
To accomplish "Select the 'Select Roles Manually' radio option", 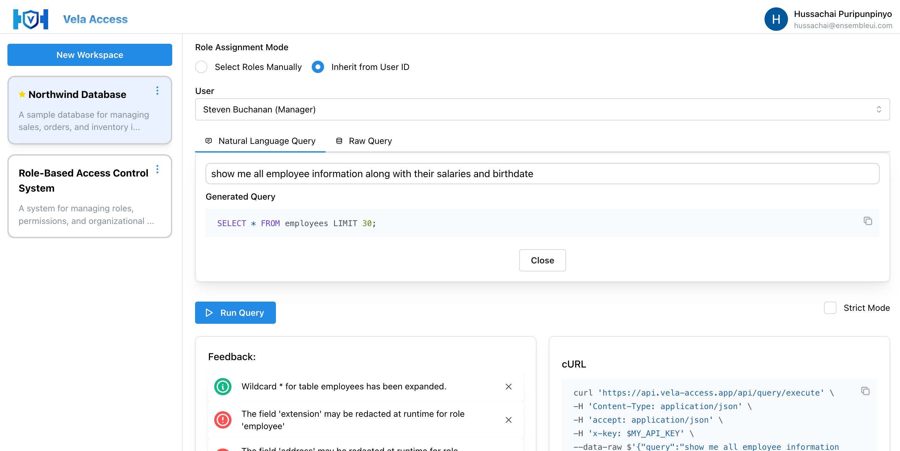I will (201, 67).
